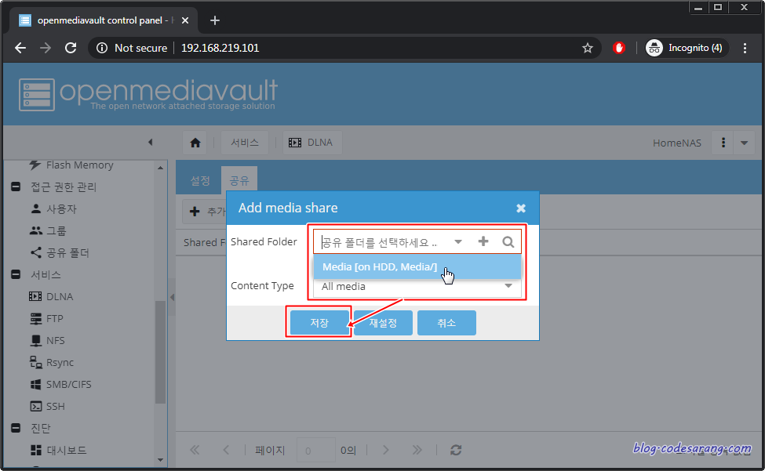The width and height of the screenshot is (765, 471).
Task: Collapse the 진단 section in sidebar
Action: click(x=16, y=428)
